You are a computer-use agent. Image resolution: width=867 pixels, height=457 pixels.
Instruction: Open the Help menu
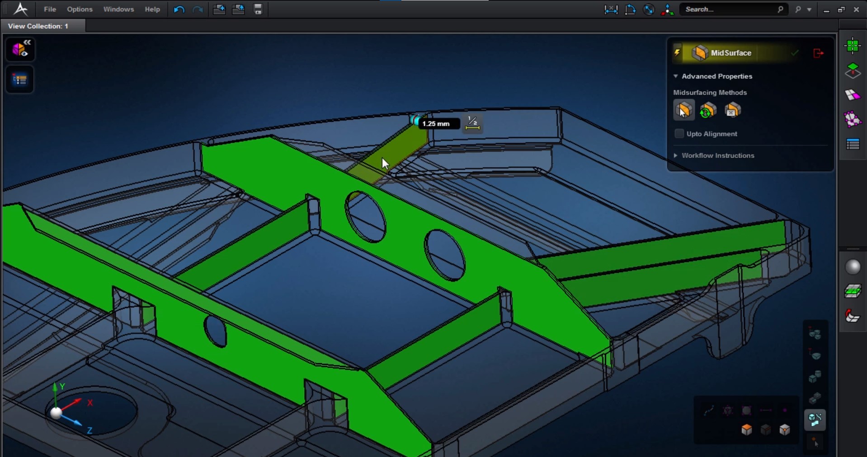tap(152, 9)
